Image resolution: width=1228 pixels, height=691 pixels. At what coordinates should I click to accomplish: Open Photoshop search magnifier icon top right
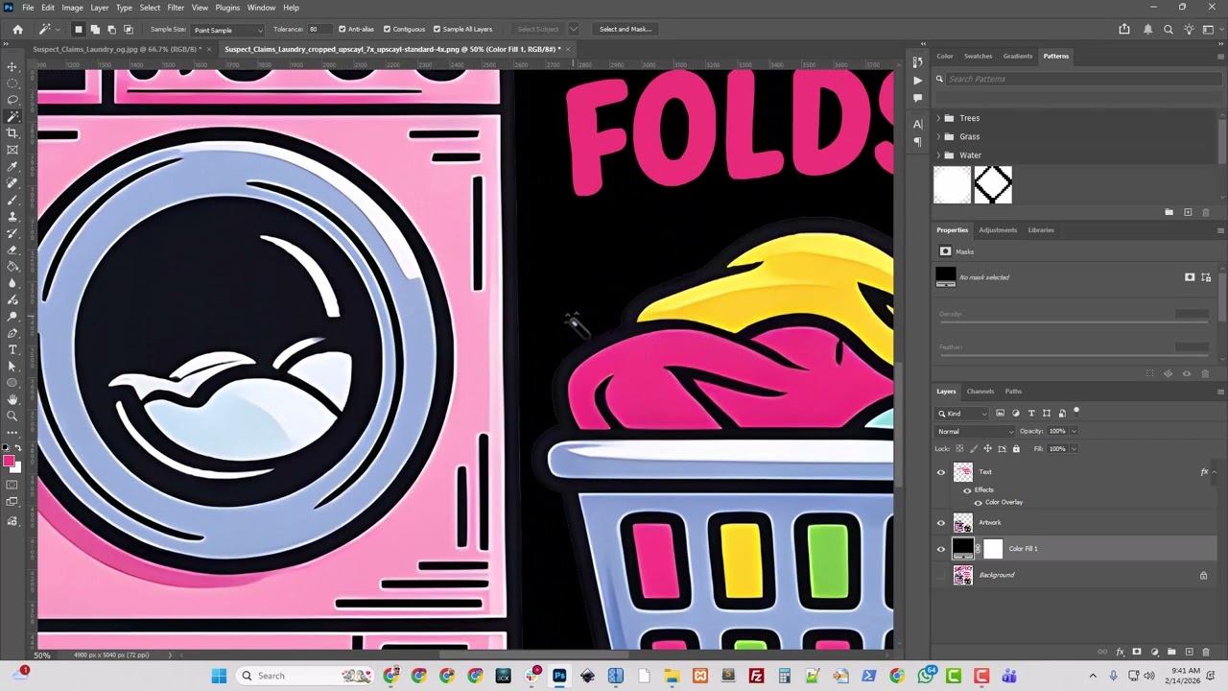tap(1168, 29)
